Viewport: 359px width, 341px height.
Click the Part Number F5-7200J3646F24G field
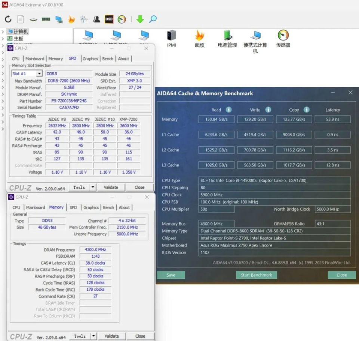point(69,101)
